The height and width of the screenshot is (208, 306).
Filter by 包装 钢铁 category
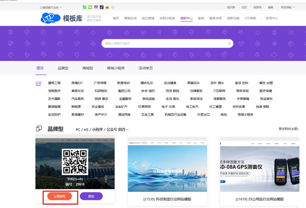pyautogui.click(x=263, y=107)
